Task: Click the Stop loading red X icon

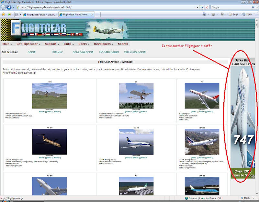Action: tap(207, 7)
